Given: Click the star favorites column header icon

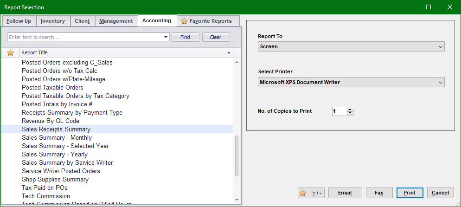Looking at the screenshot, I should [10, 52].
